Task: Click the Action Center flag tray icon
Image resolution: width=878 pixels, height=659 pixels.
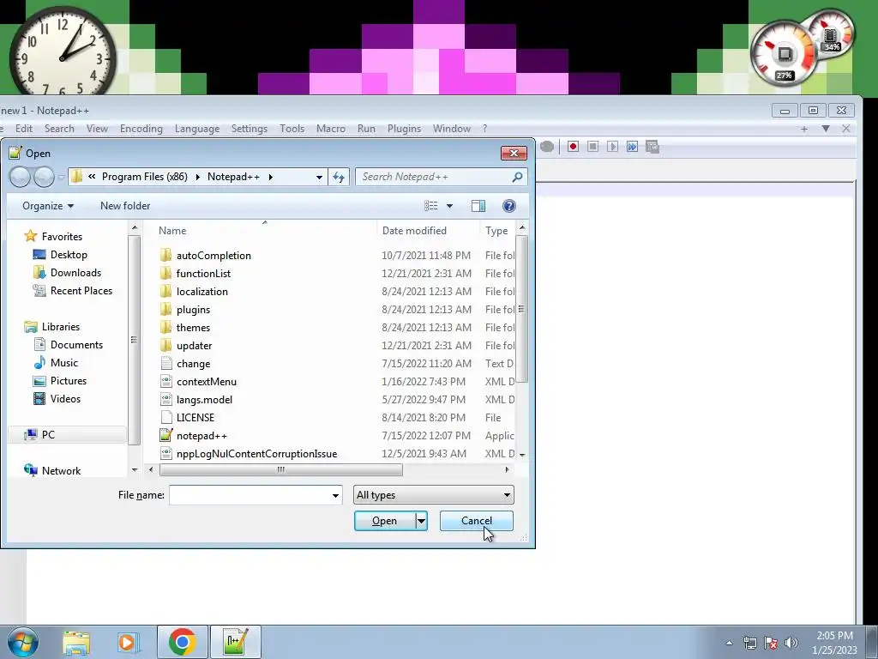Action: pos(771,643)
